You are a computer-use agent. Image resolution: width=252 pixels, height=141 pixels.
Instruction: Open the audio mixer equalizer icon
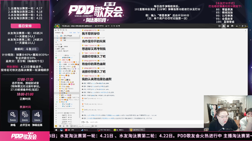[x=67, y=126]
